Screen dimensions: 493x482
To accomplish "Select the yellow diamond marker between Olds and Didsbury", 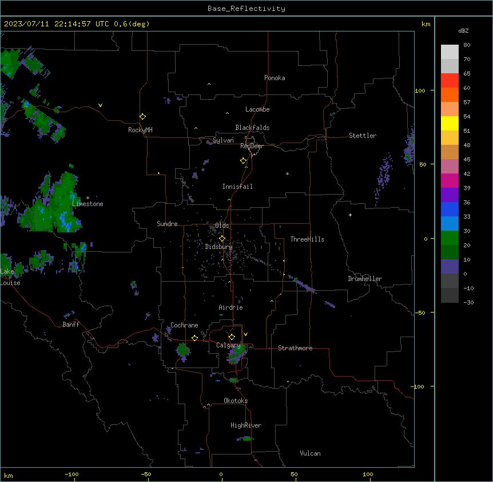I will (222, 239).
